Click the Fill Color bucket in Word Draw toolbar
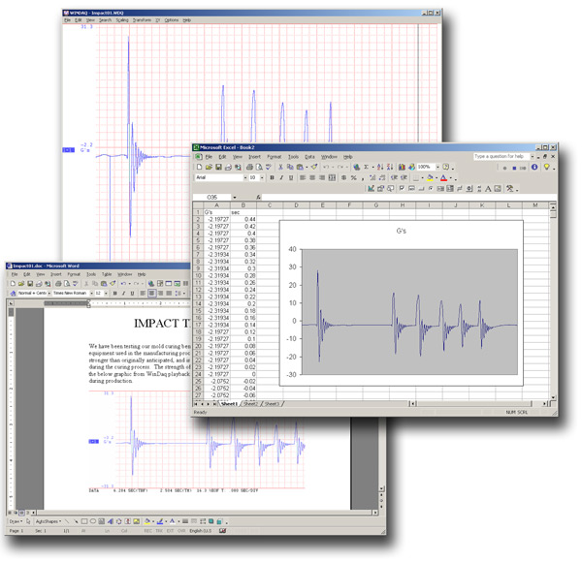Viewport: 582px width, 563px height. pos(147,521)
